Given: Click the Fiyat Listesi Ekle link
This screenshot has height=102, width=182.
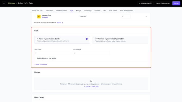Looking at the screenshot, I should tap(41, 64).
